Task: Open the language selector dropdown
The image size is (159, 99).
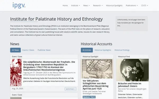Action: [144, 6]
